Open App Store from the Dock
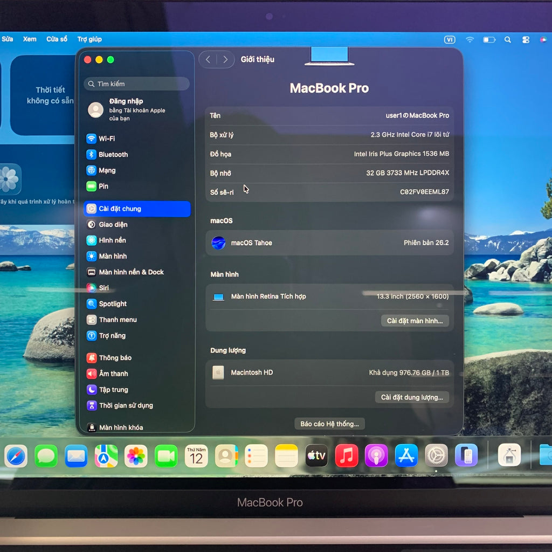The width and height of the screenshot is (552, 552). [406, 456]
